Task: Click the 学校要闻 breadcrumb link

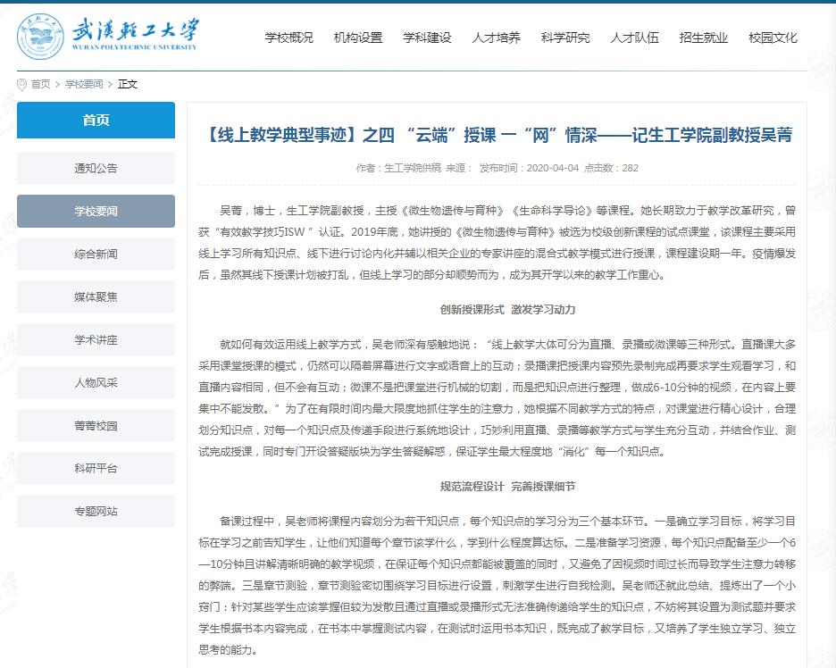Action: pos(83,84)
